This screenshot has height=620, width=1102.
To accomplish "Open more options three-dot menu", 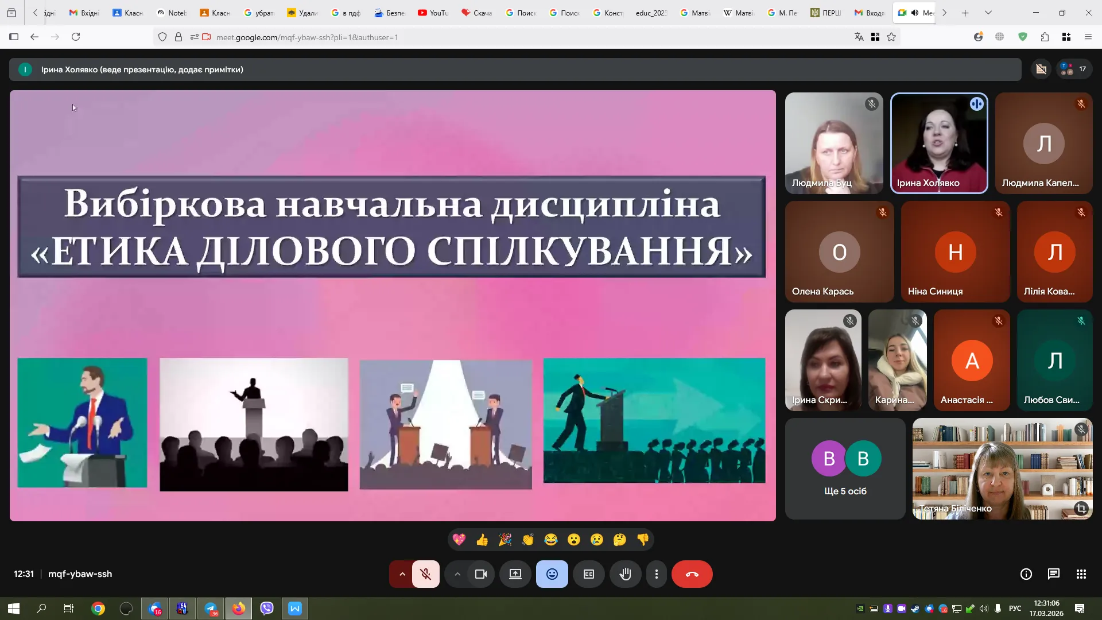I will [657, 574].
